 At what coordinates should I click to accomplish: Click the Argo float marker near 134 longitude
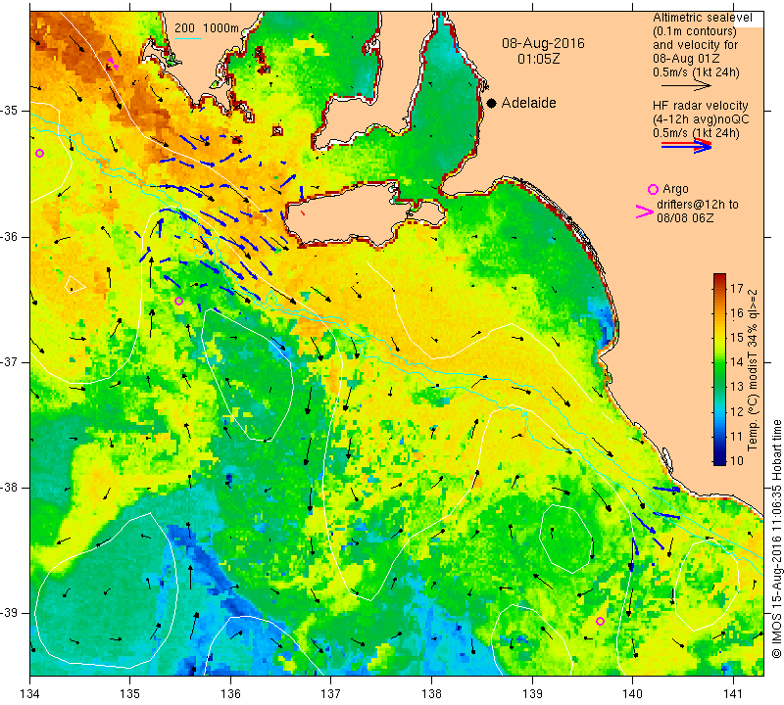(x=40, y=153)
